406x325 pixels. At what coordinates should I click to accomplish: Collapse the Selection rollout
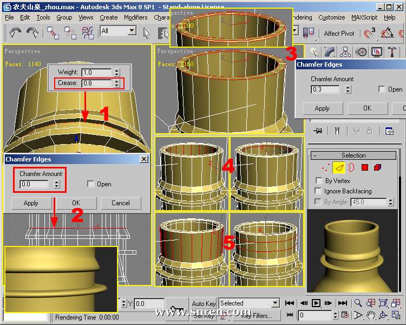[353, 155]
